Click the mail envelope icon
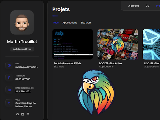The width and height of the screenshot is (160, 120). pyautogui.click(x=9, y=65)
